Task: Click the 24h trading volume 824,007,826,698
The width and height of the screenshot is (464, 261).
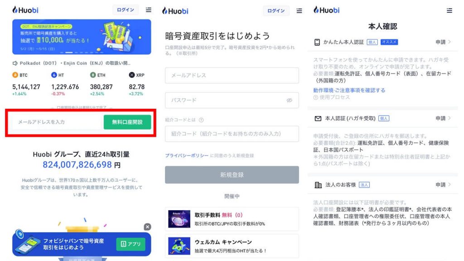Action: 77,164
